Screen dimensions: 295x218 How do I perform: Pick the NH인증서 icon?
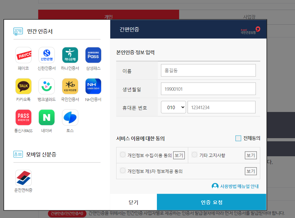coord(93,86)
